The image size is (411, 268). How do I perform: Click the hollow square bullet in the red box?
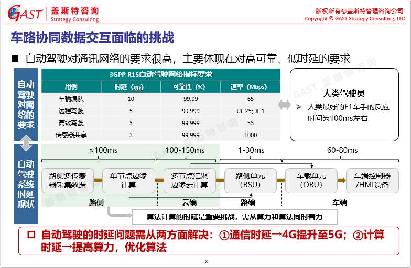[31, 236]
